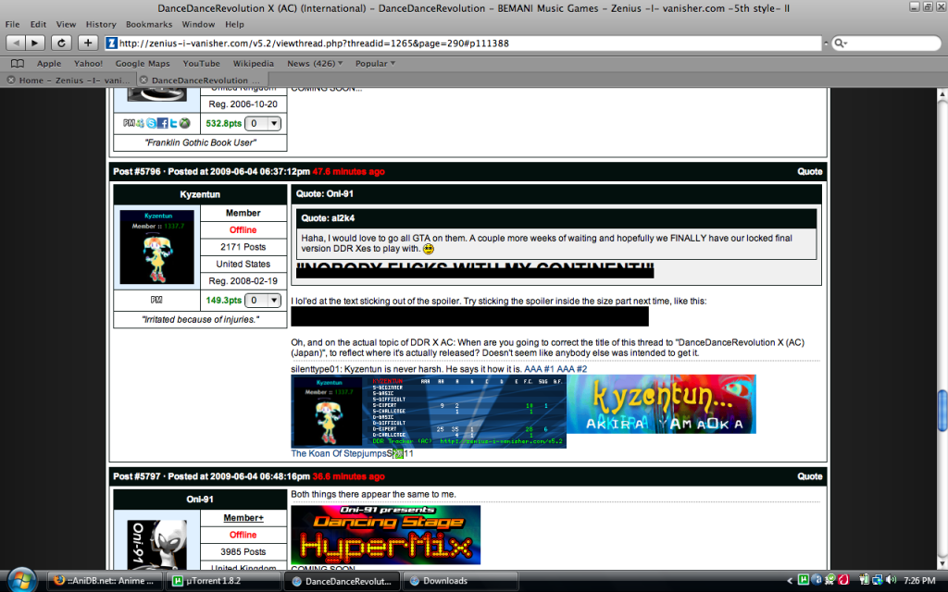Open the File menu
The width and height of the screenshot is (948, 592).
(x=12, y=24)
